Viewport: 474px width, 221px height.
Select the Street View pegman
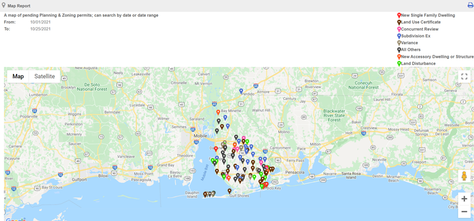click(464, 176)
